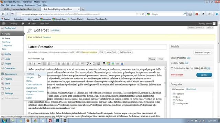Open search engine selector dropdown
The width and height of the screenshot is (220, 123).
point(149,14)
